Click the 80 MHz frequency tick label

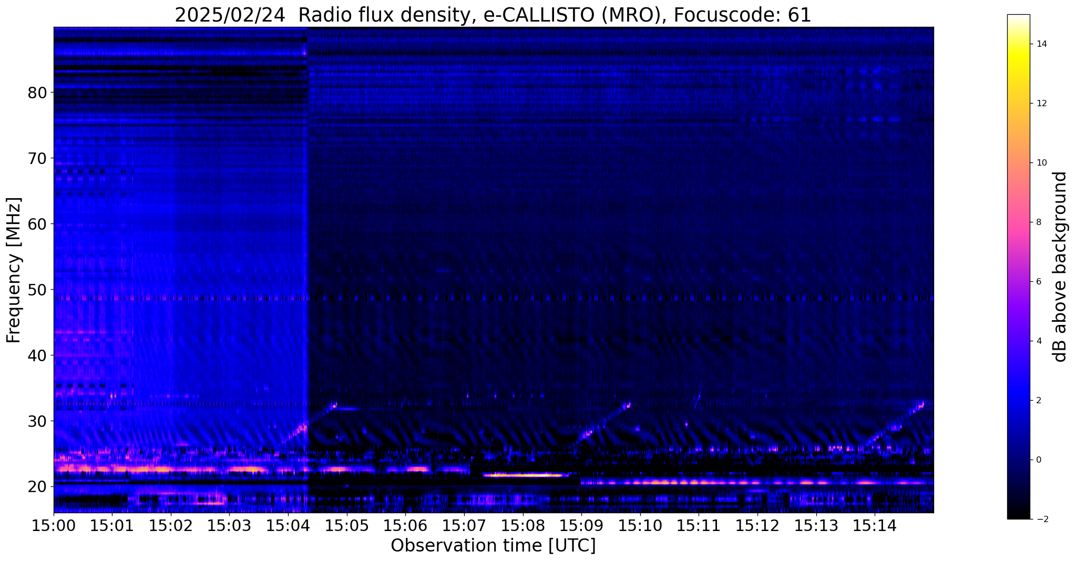37,93
